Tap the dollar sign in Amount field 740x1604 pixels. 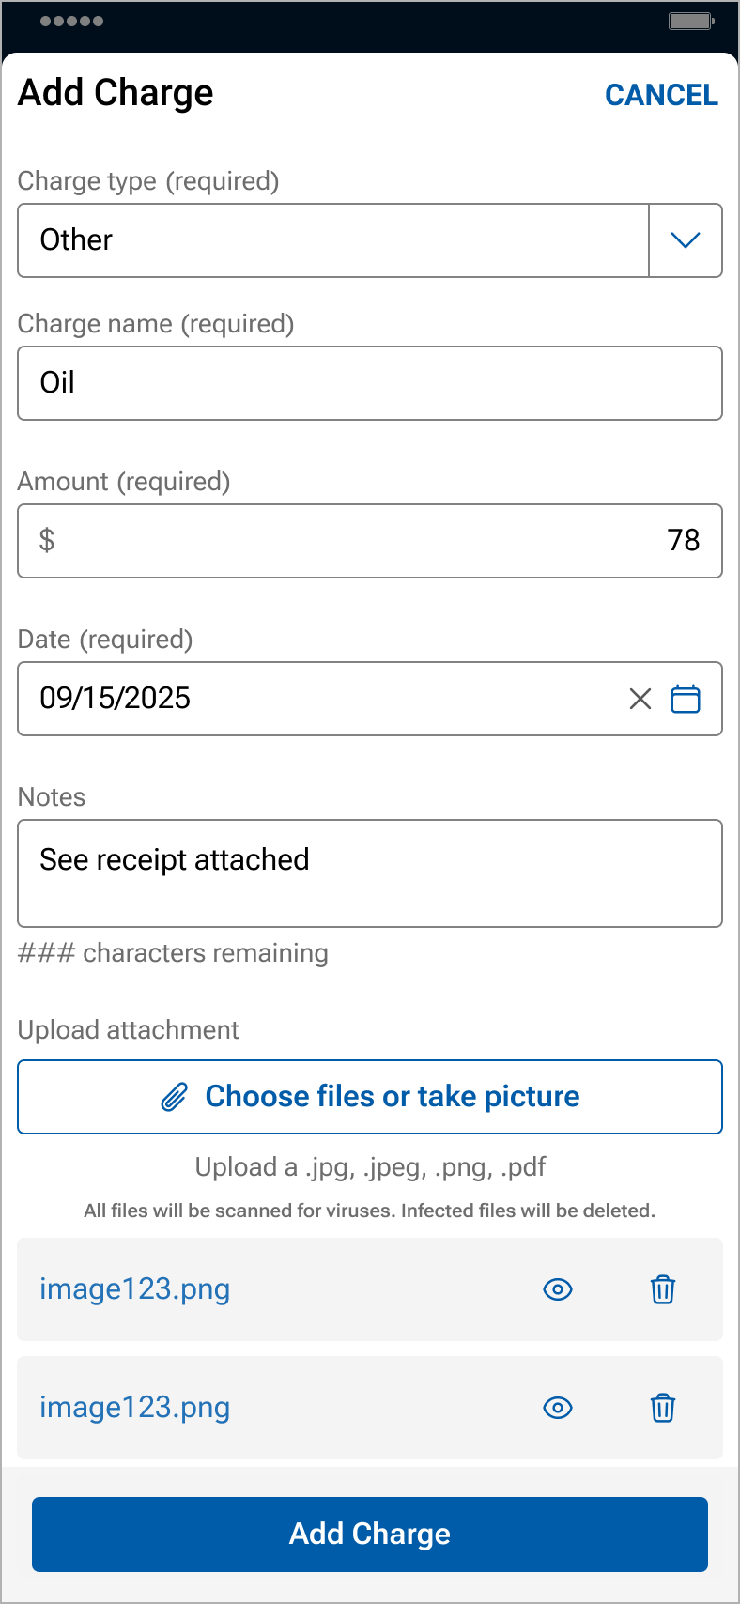(47, 541)
